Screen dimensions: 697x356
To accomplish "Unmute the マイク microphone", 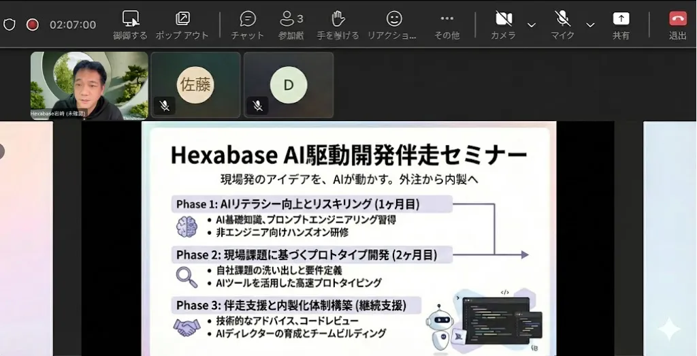I will [x=562, y=25].
